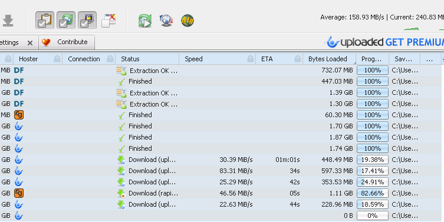Viewport: 444px width, 222px height.
Task: Click uploaded hoster icon in 1.87 GiB row
Action: pyautogui.click(x=19, y=137)
